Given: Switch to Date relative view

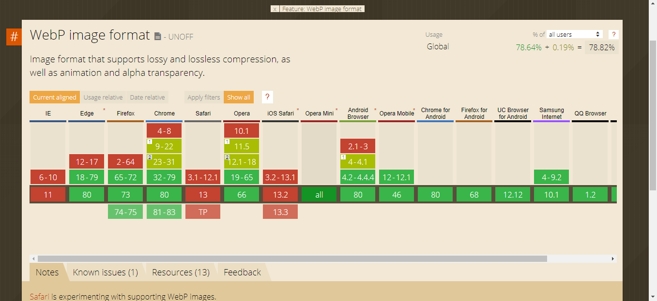Looking at the screenshot, I should [147, 97].
